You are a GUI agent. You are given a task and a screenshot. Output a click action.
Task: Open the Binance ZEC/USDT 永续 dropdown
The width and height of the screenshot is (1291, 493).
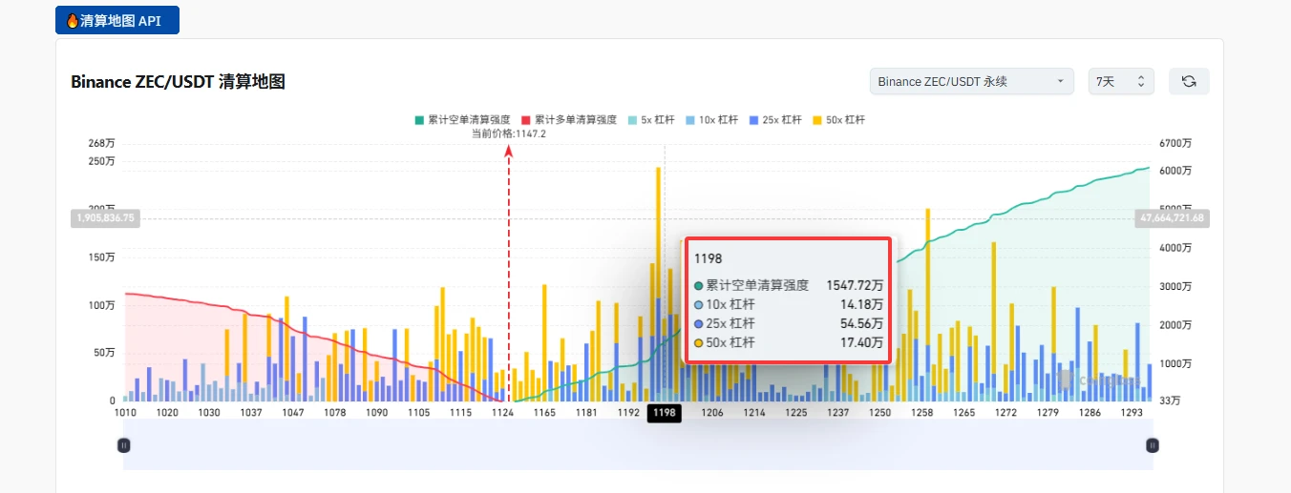click(971, 82)
